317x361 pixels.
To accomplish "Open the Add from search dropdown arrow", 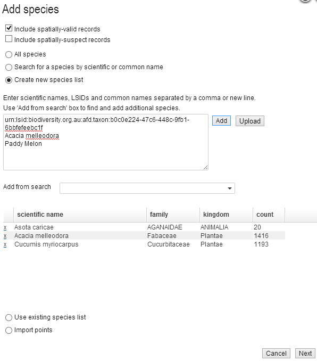I will pyautogui.click(x=230, y=188).
